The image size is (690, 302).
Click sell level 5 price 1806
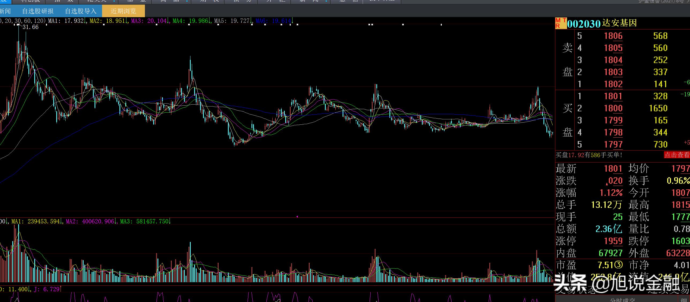coord(613,36)
